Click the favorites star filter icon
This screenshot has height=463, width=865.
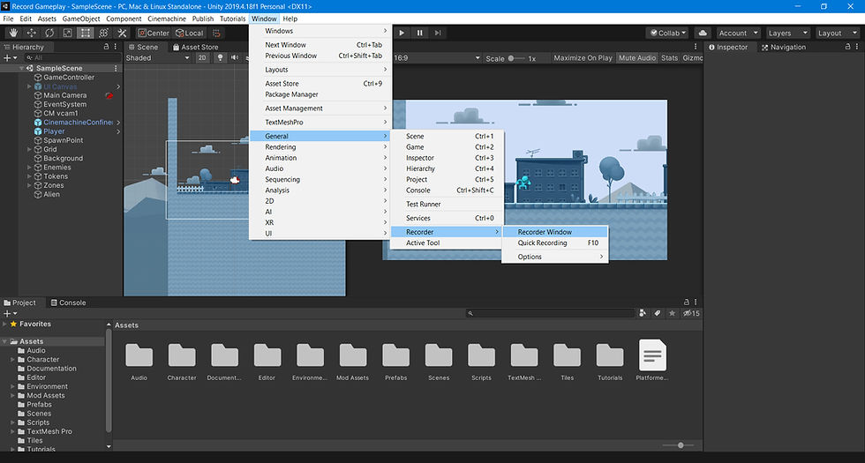(672, 313)
